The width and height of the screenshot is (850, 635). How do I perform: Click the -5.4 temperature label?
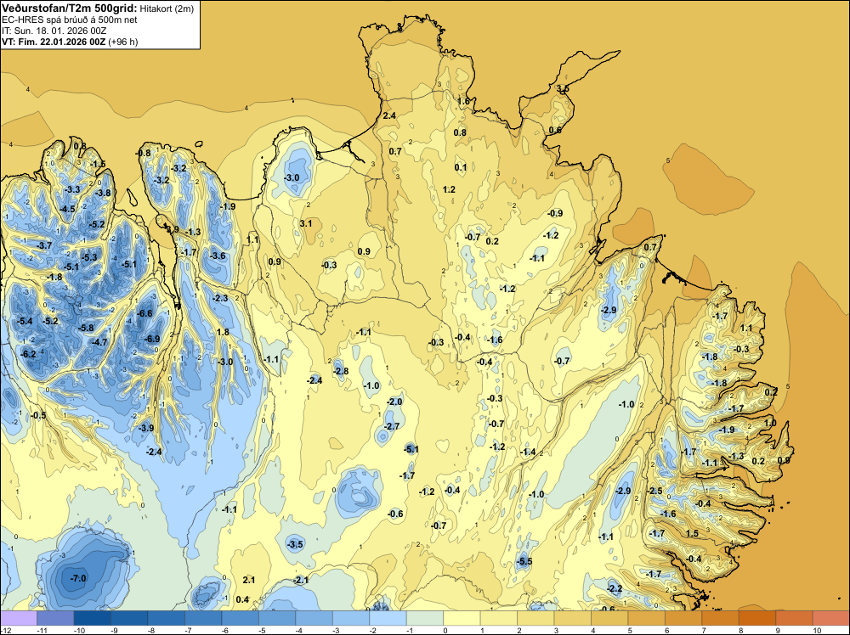click(25, 321)
